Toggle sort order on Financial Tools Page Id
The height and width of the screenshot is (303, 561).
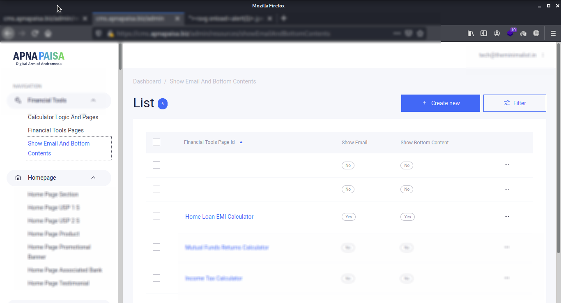(x=241, y=141)
